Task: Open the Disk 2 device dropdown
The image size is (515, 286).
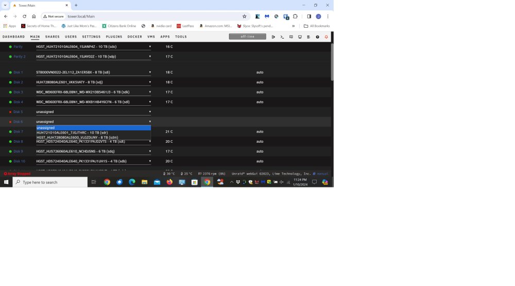Action: (x=94, y=82)
